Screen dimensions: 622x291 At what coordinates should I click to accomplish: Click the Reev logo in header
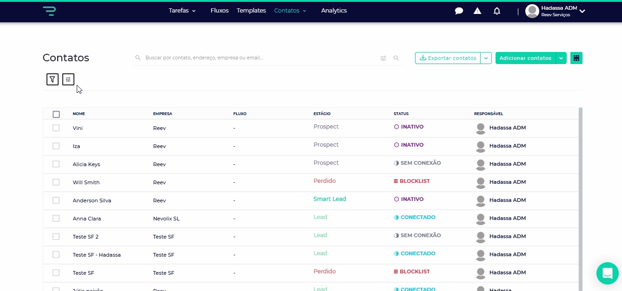pos(49,11)
